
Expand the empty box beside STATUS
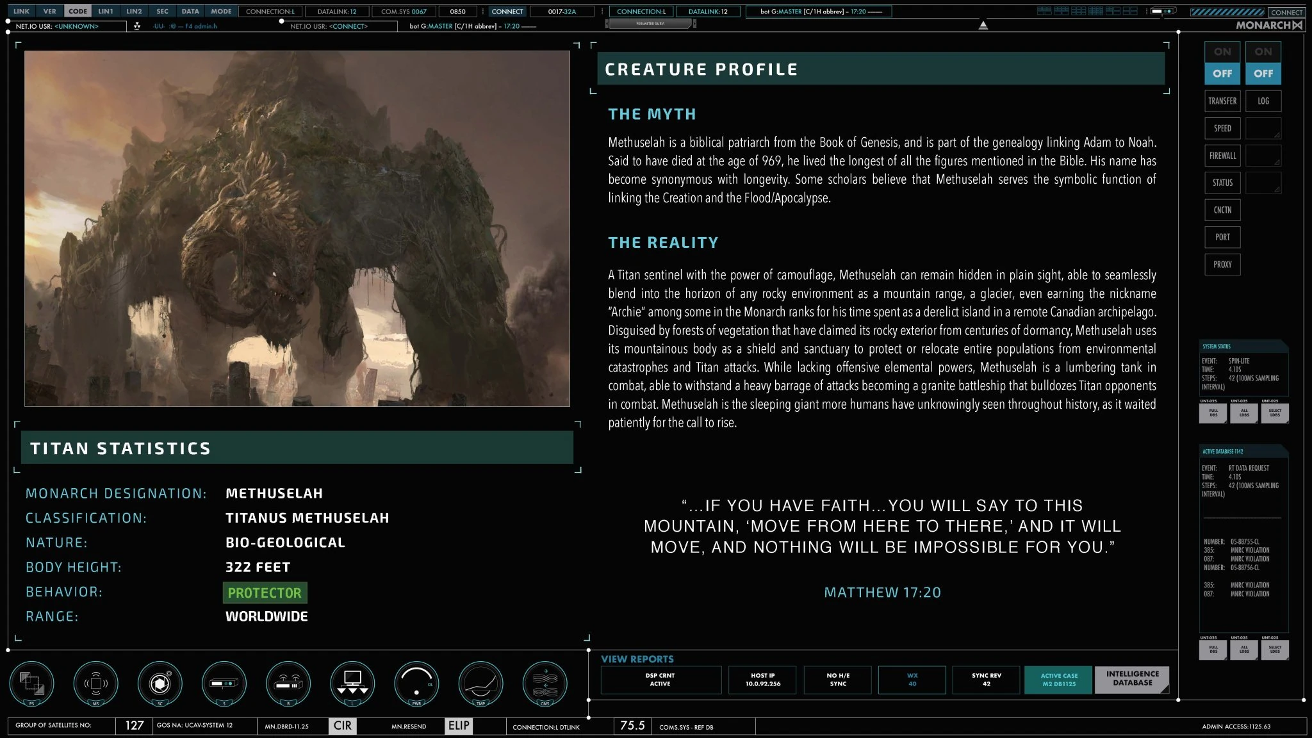click(x=1263, y=183)
